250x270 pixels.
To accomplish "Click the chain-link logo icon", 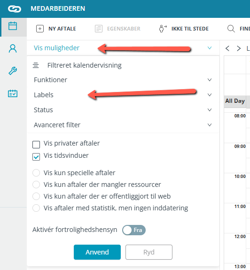I will [15, 9].
